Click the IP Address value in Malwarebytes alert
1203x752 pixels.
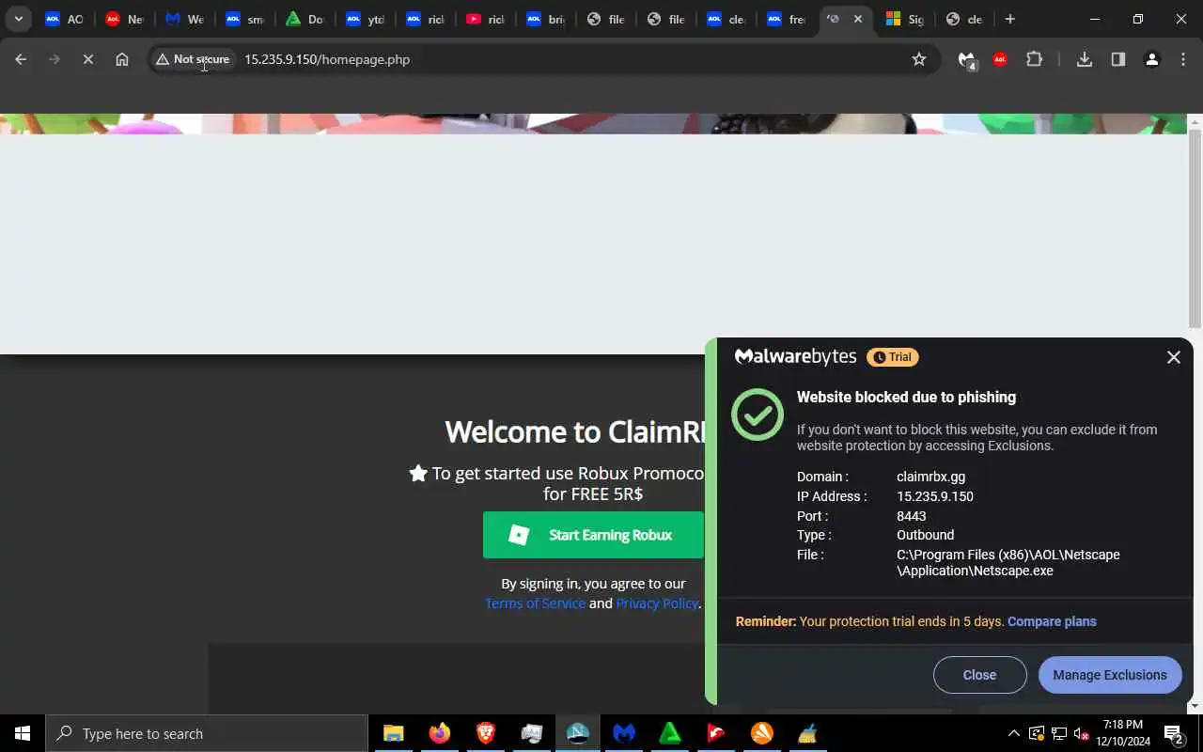click(934, 496)
